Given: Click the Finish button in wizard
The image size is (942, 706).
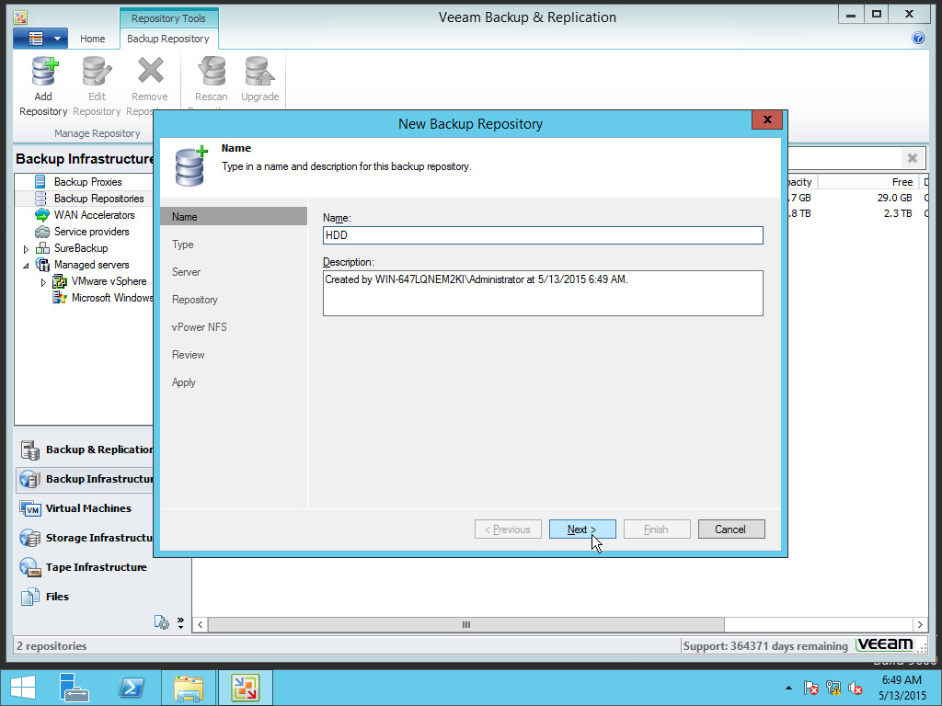Looking at the screenshot, I should [x=657, y=529].
